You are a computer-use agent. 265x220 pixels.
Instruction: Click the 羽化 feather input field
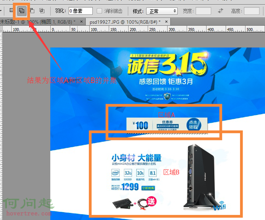pyautogui.click(x=80, y=11)
